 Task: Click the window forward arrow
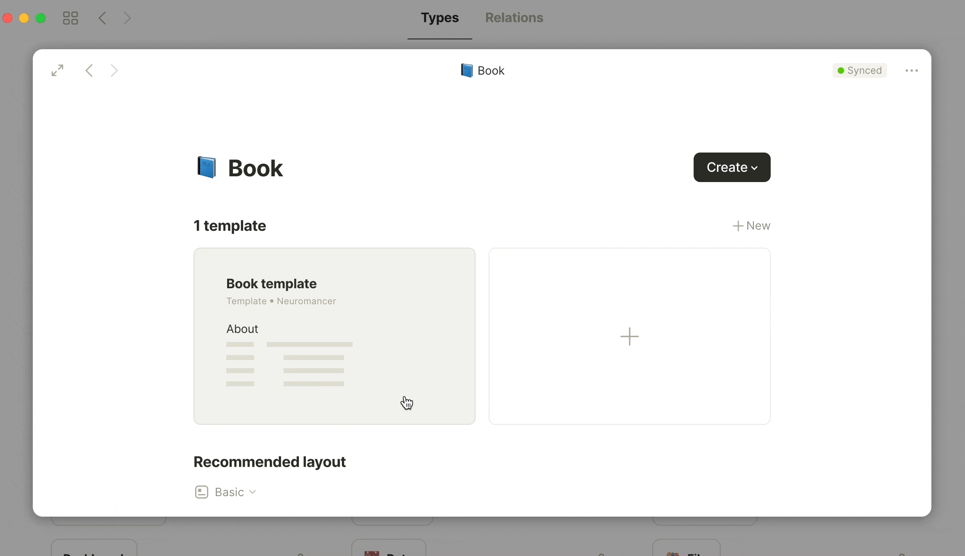127,18
